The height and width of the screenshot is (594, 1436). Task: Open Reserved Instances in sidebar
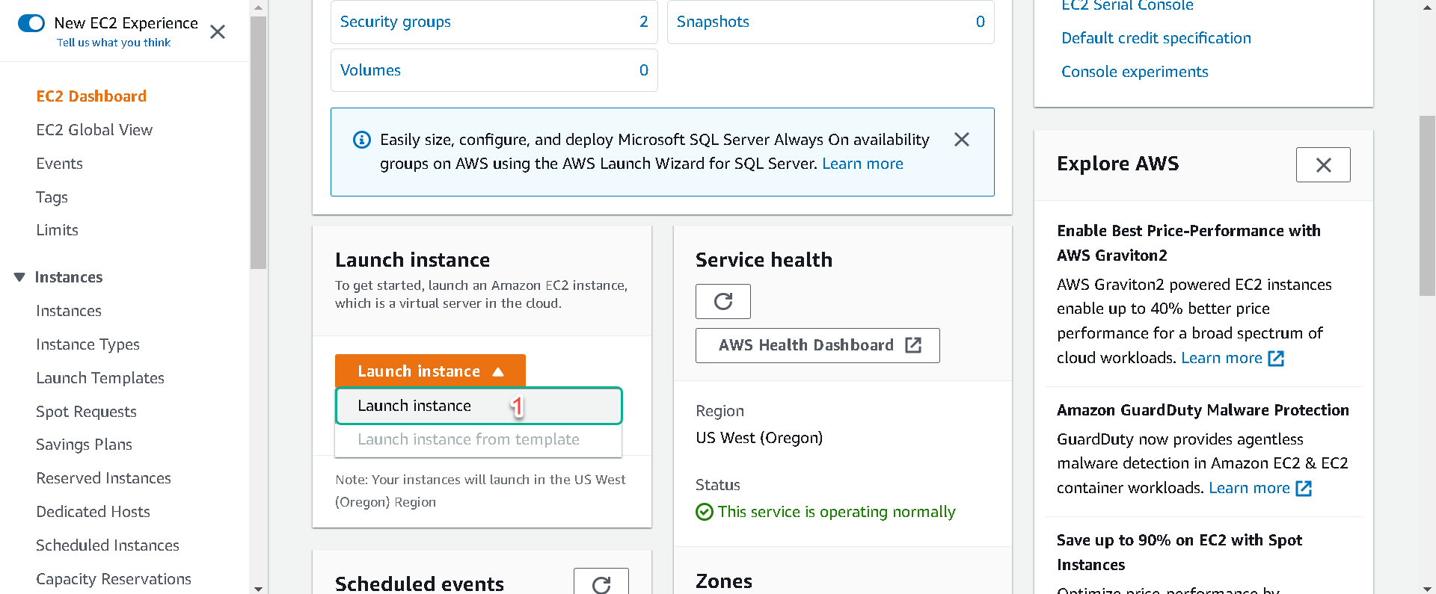pyautogui.click(x=103, y=478)
